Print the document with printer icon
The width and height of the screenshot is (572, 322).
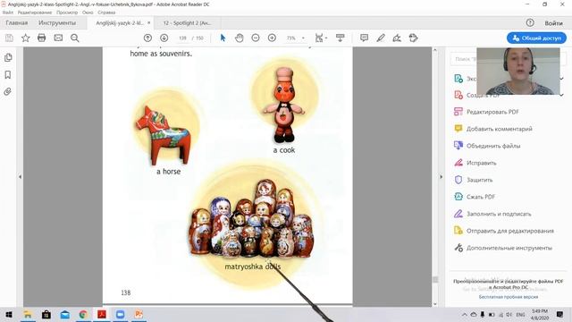[x=42, y=38]
